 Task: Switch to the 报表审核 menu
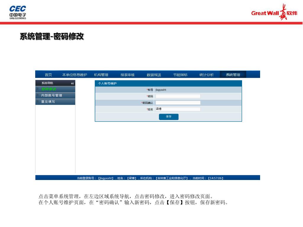click(128, 75)
